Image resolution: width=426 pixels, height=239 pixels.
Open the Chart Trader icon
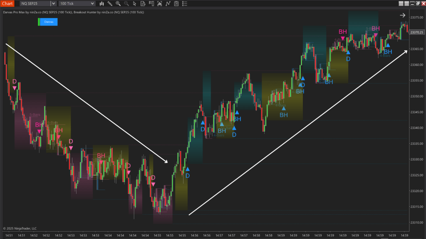(x=151, y=4)
